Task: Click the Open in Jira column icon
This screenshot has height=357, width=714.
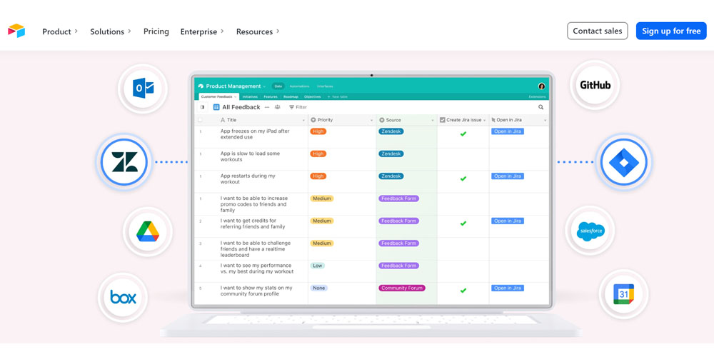Action: coord(493,120)
